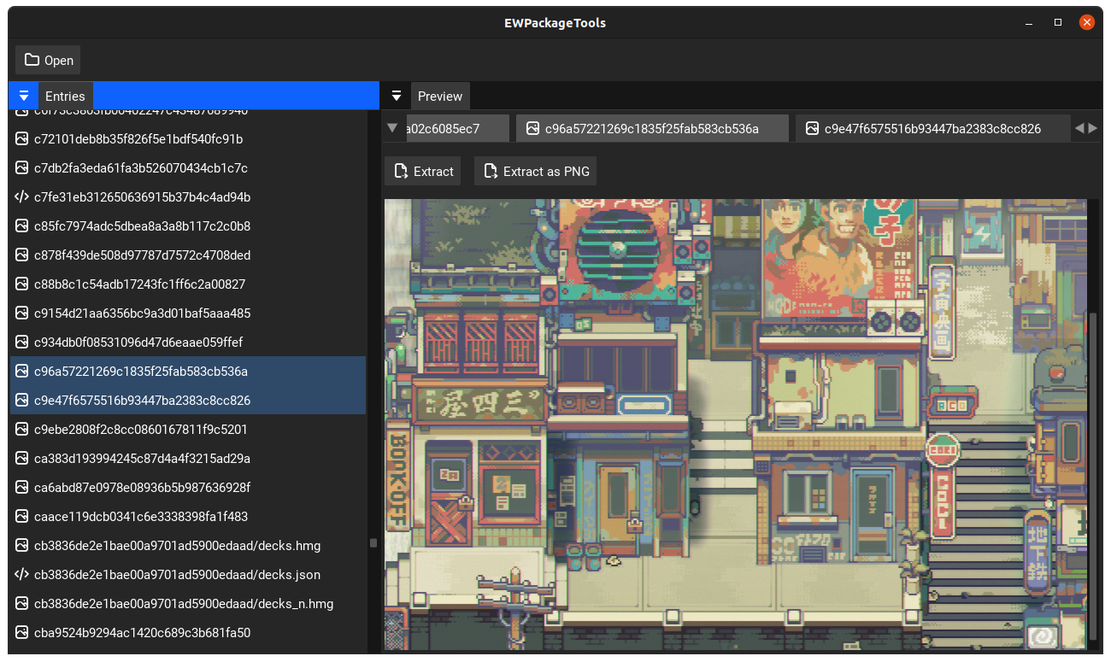Click the scroll tabs left arrow

click(x=1079, y=128)
